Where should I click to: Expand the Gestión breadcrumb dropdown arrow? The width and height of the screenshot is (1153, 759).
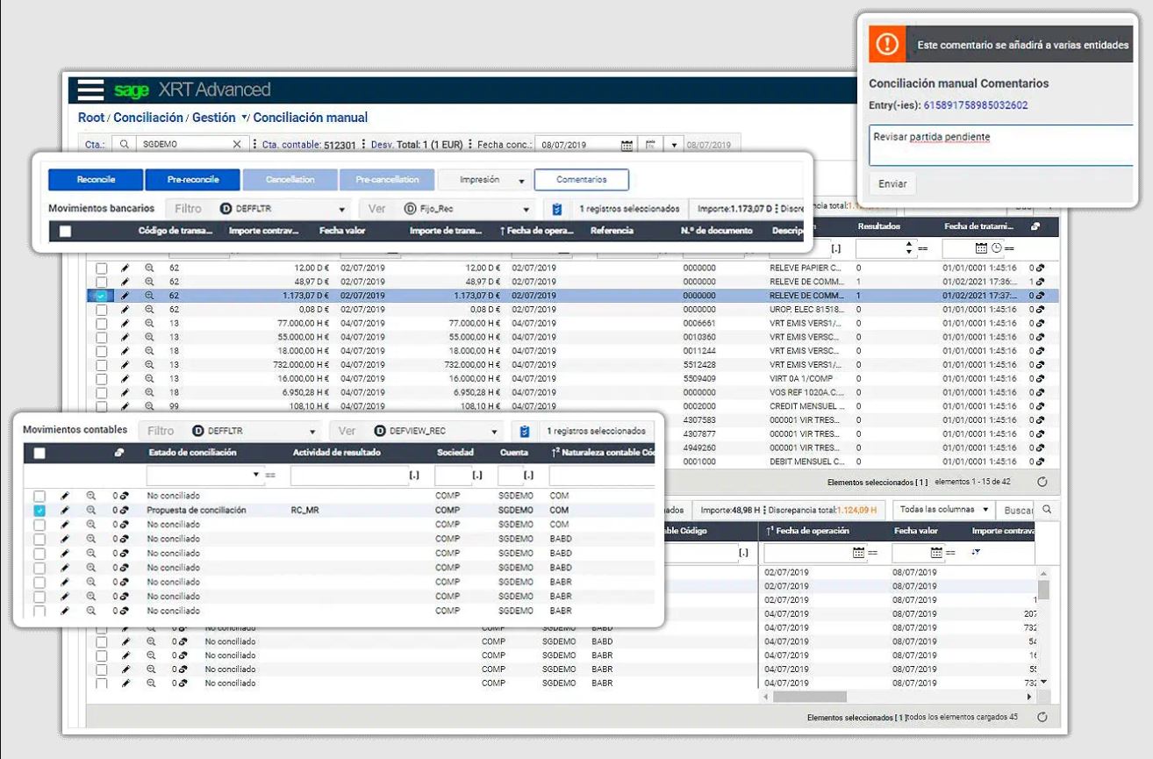(245, 118)
